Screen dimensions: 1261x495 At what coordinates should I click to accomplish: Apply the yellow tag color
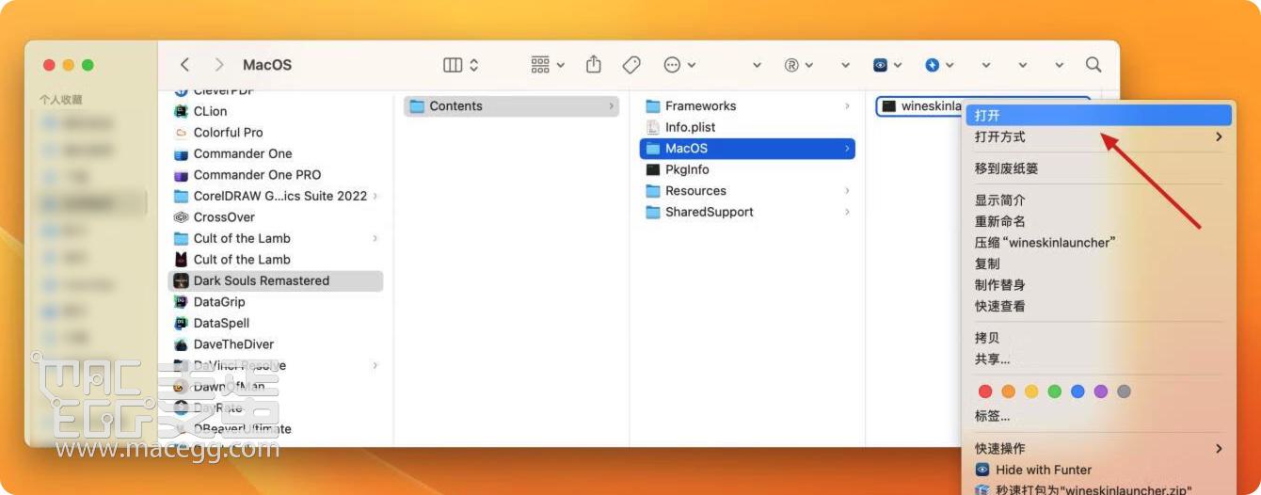1031,391
